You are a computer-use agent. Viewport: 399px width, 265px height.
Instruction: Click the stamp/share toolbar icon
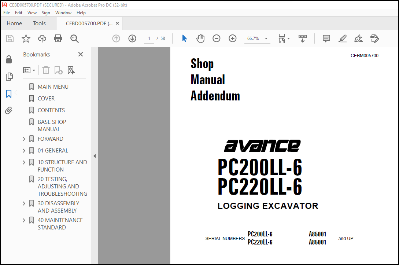point(374,38)
